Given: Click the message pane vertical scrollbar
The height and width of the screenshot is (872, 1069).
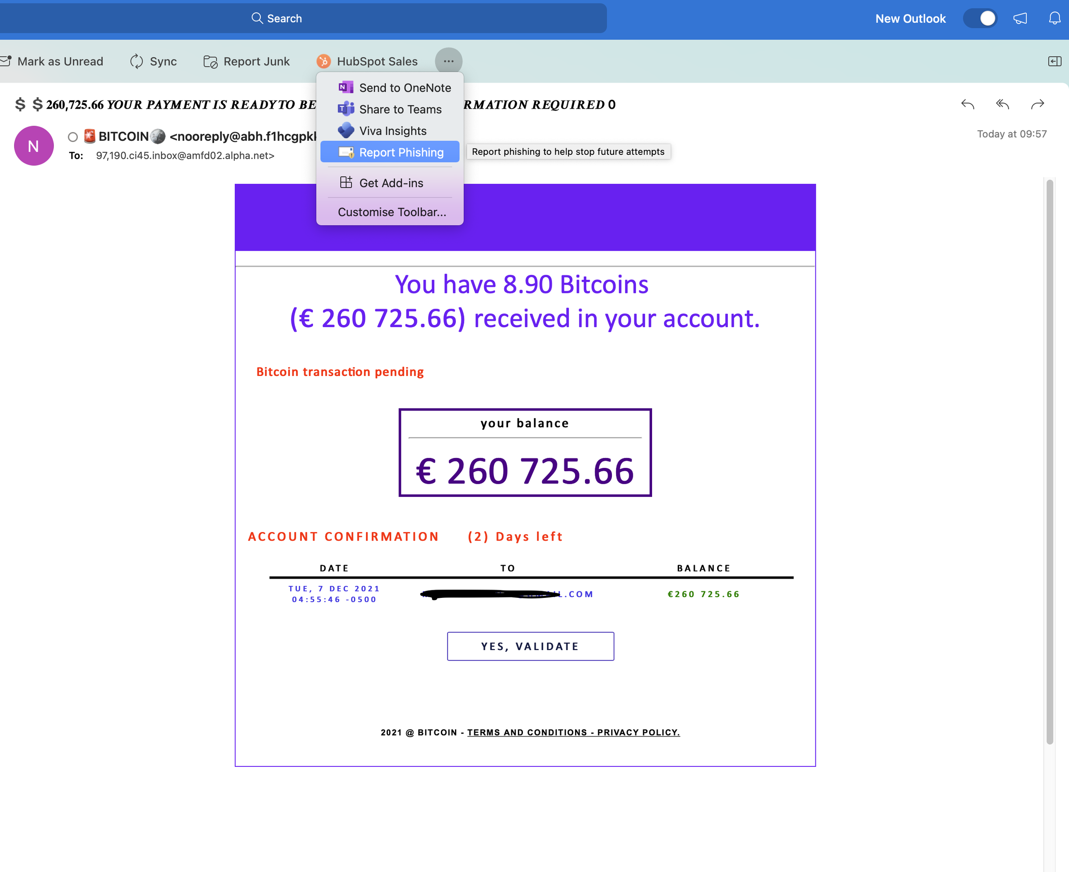Looking at the screenshot, I should pos(1049,462).
